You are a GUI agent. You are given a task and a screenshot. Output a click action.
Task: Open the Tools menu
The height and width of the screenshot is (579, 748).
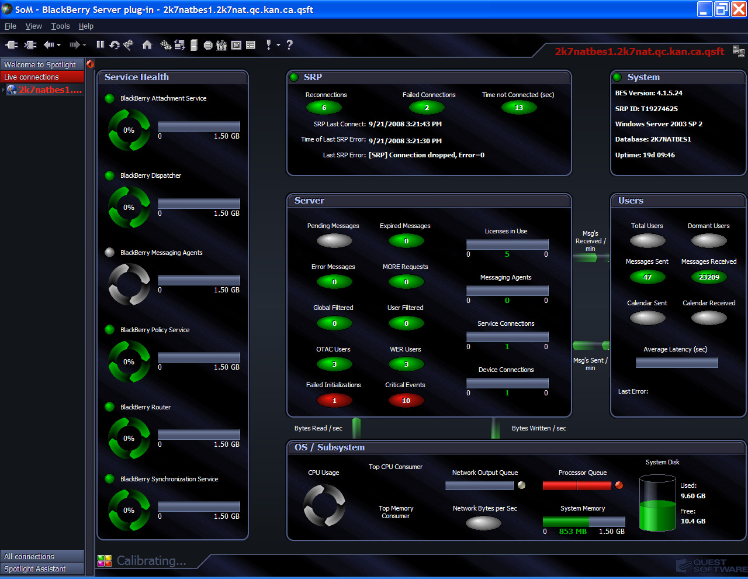click(x=60, y=26)
